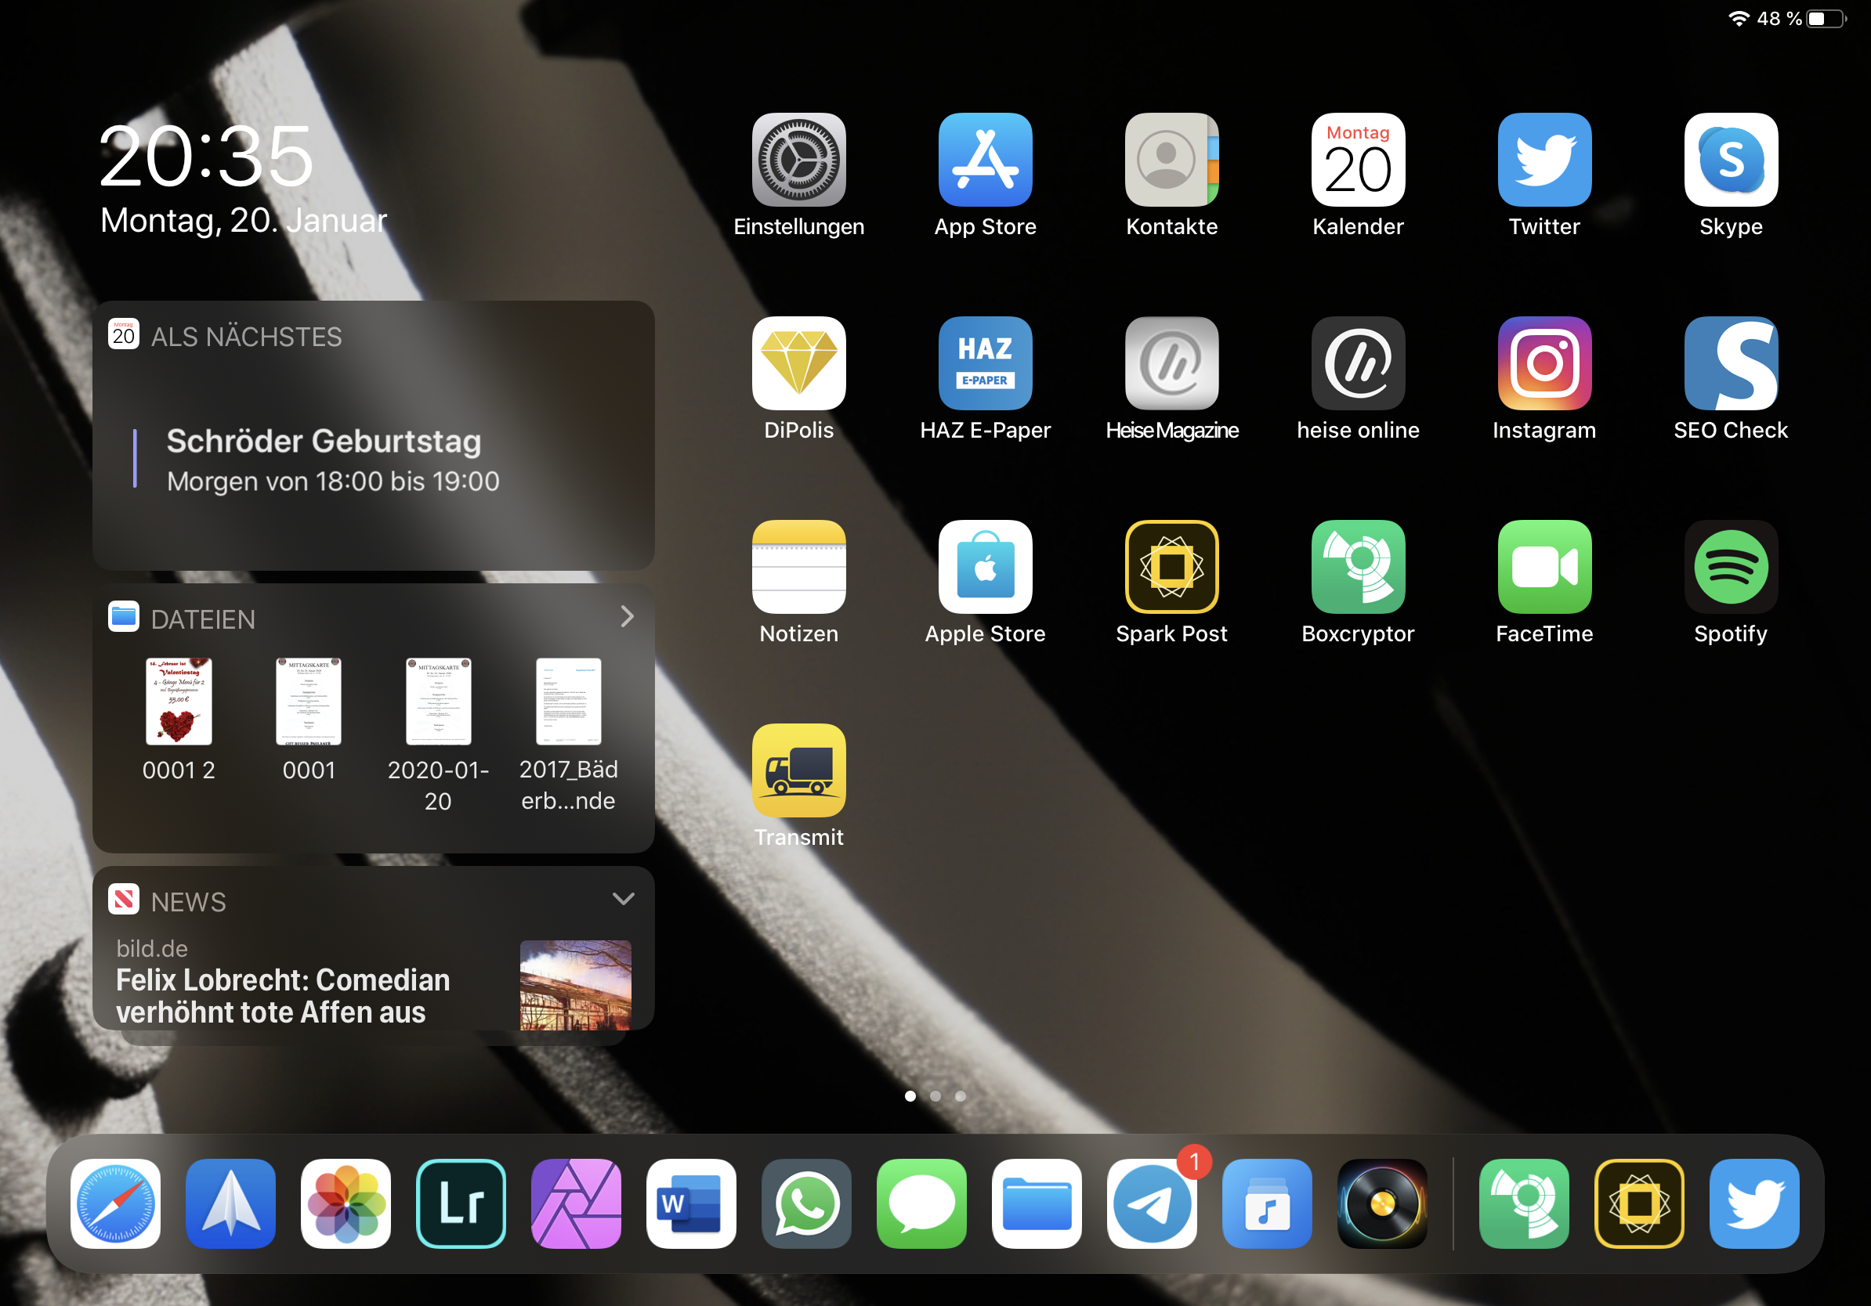Tap the 20:35 clock display
The image size is (1871, 1306).
coord(206,156)
